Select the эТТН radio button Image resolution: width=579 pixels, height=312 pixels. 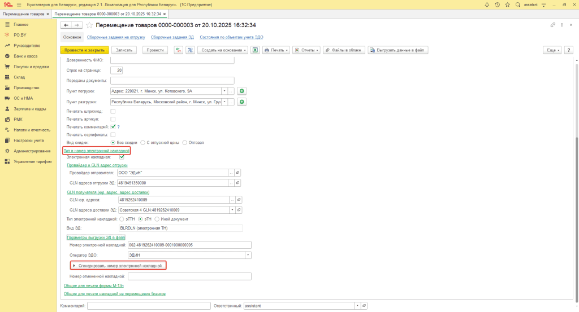pos(122,219)
